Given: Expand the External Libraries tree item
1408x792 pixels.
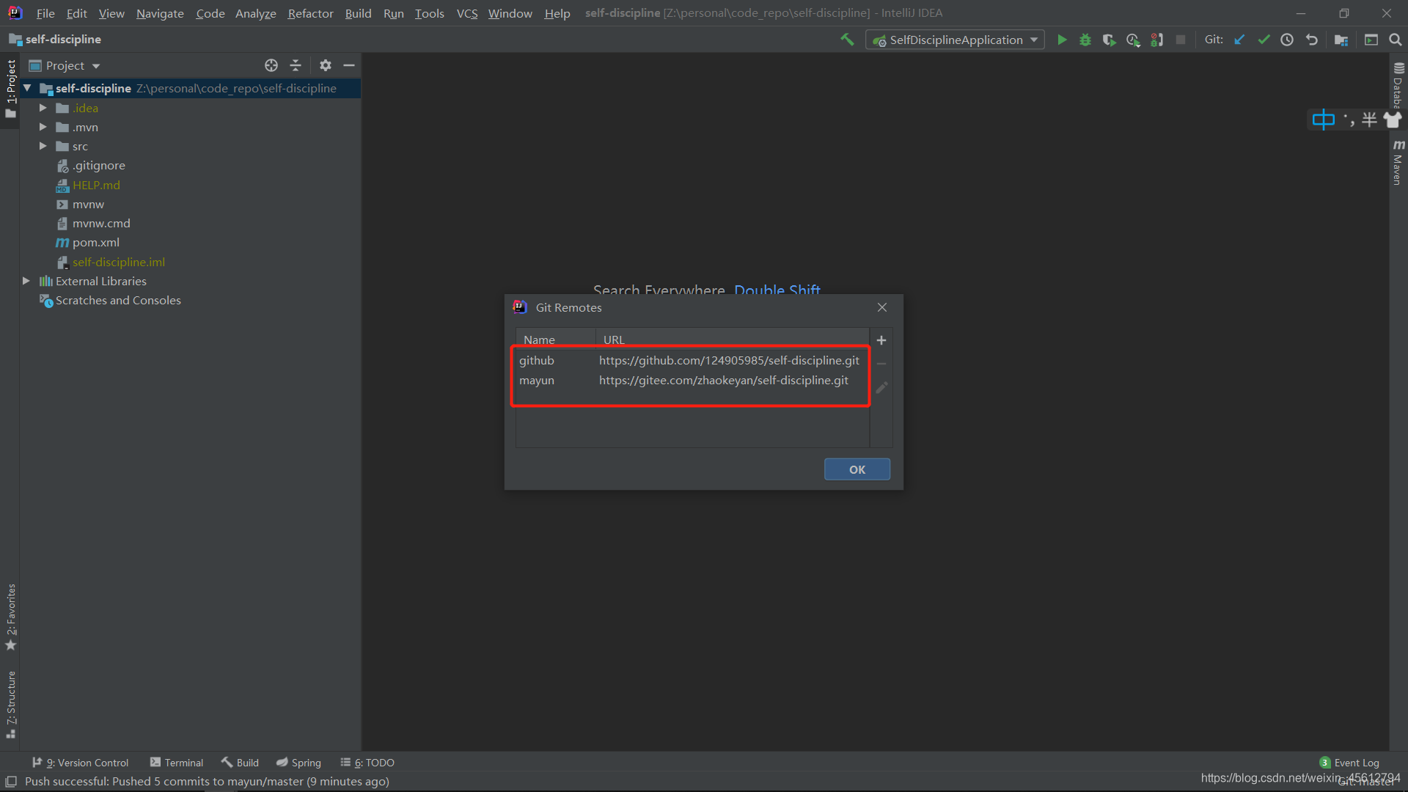Looking at the screenshot, I should tap(26, 280).
